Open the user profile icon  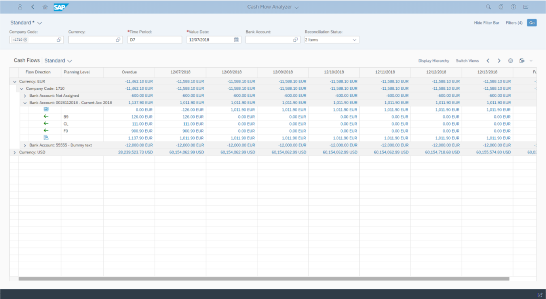(20, 7)
